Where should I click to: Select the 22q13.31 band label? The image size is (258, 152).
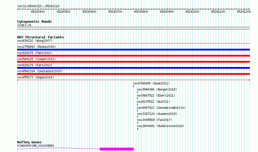(x=24, y=25)
